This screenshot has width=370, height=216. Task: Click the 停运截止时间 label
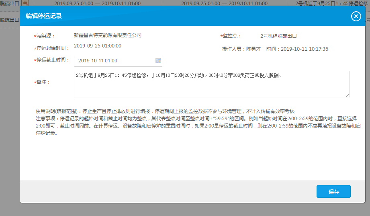click(x=52, y=60)
